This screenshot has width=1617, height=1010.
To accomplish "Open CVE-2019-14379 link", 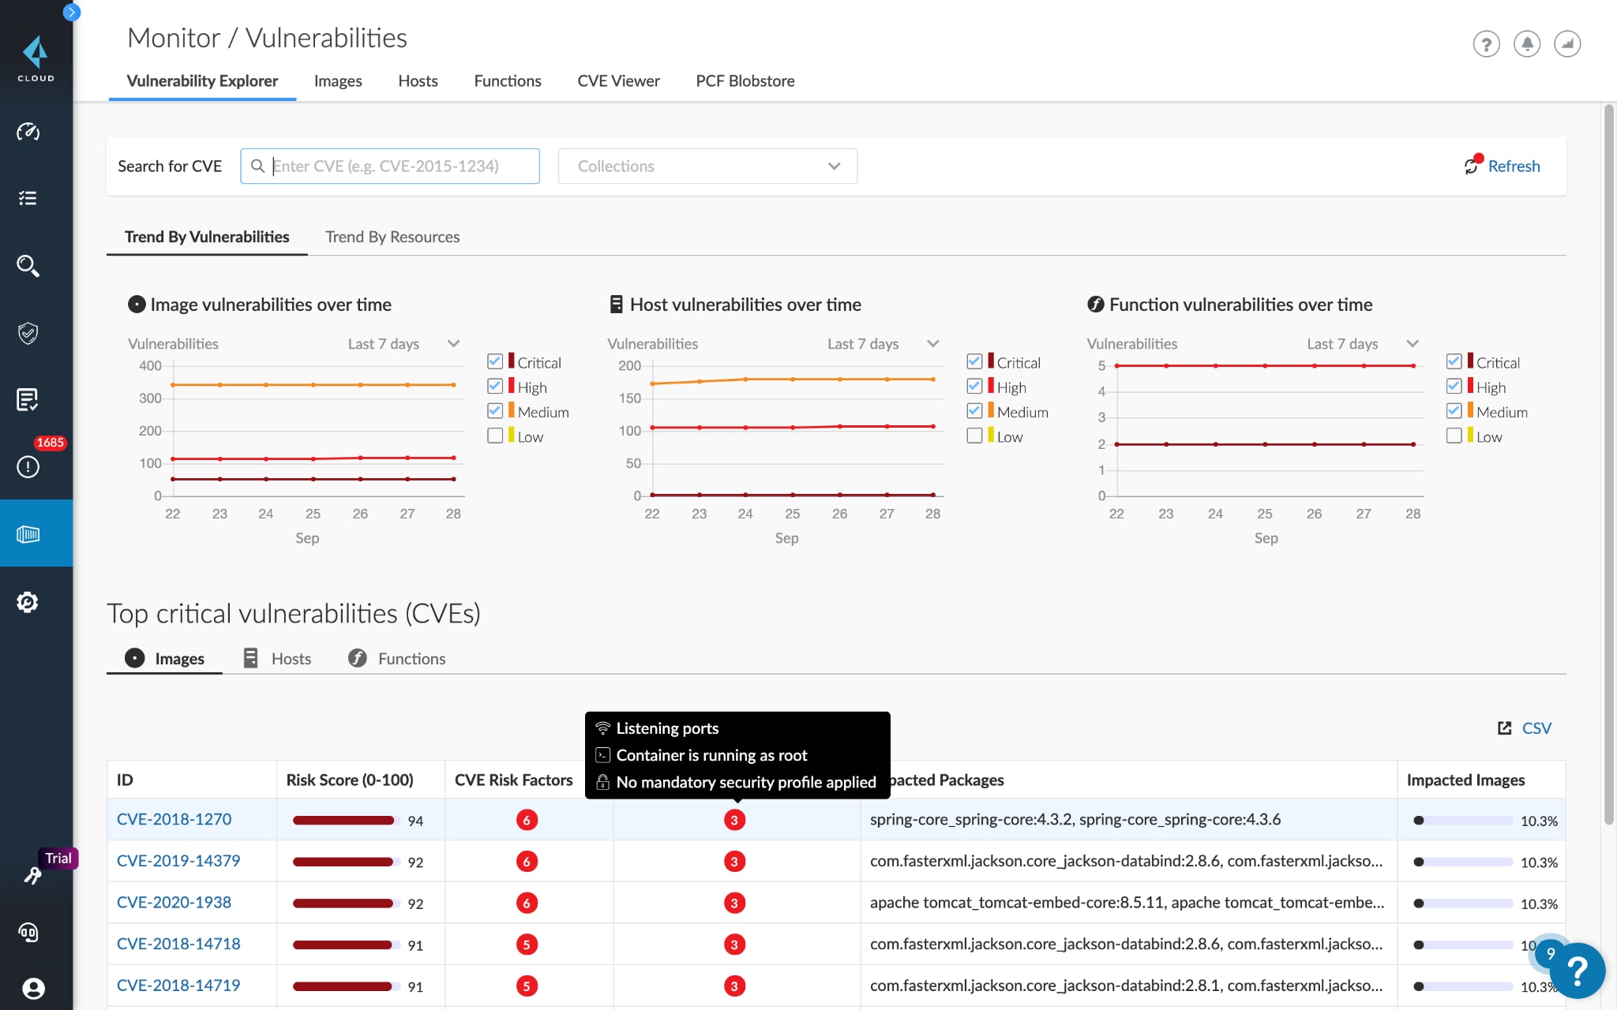I will pyautogui.click(x=178, y=861).
